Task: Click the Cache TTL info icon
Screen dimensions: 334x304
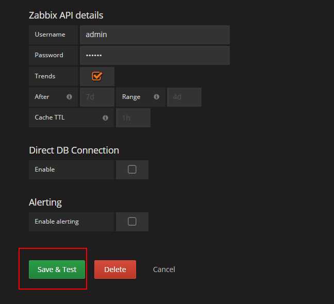Action: [x=106, y=117]
